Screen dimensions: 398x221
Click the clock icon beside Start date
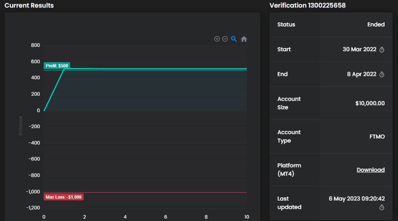coord(382,50)
